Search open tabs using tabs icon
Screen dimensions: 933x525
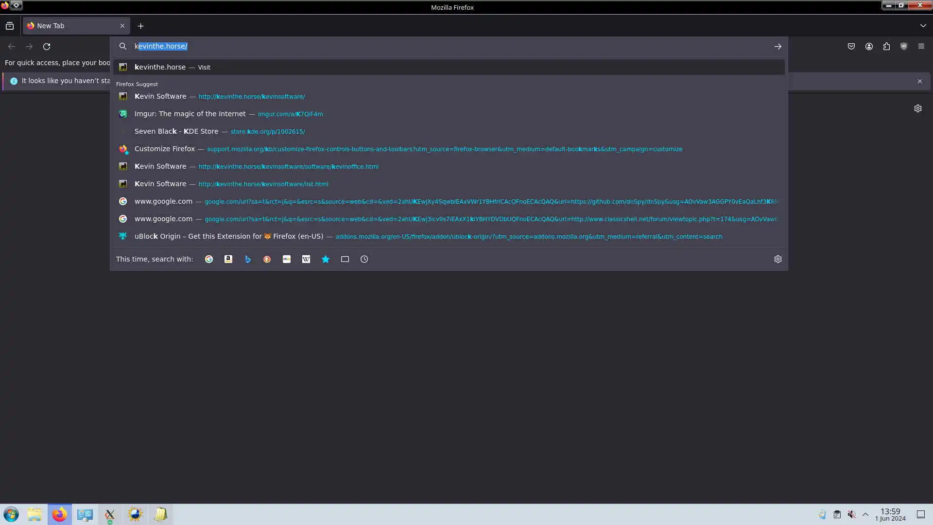click(x=345, y=259)
